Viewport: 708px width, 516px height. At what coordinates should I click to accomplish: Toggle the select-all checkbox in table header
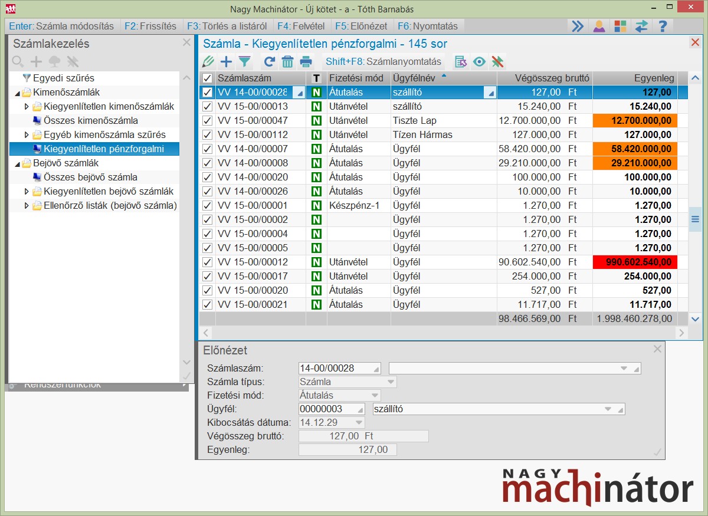(207, 78)
